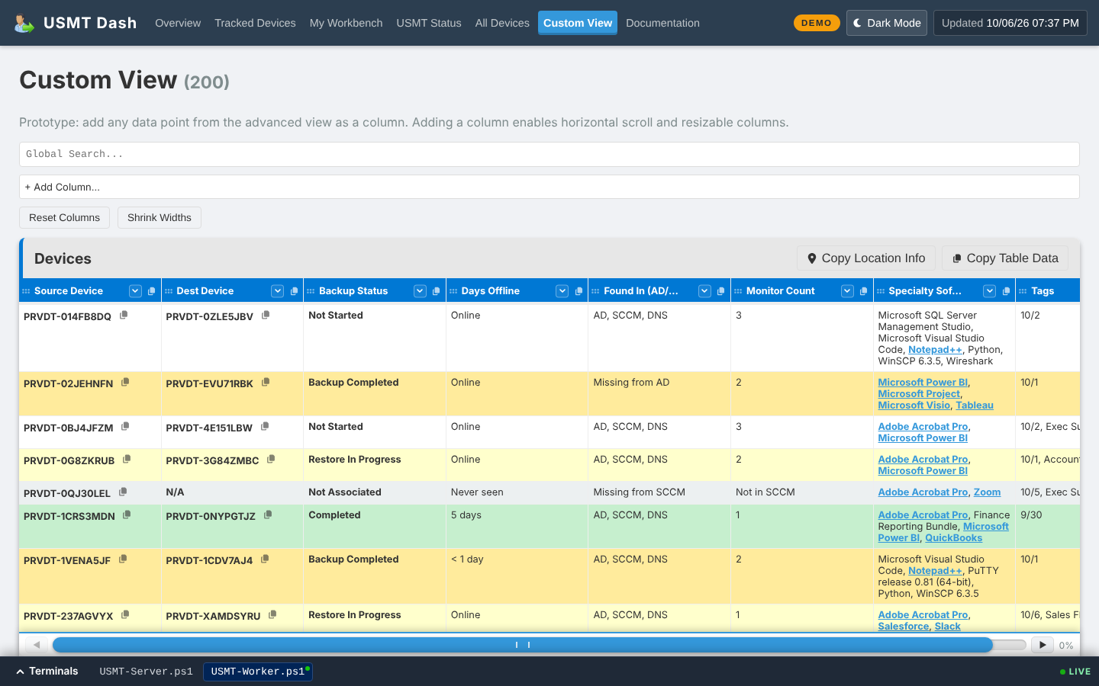
Task: Open the Specialty Software column dropdown
Action: tap(990, 291)
